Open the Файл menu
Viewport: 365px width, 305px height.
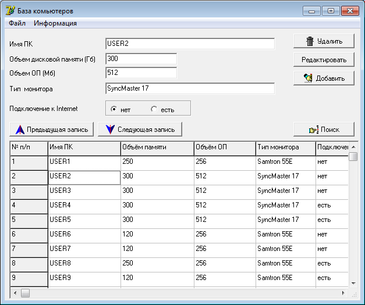click(17, 23)
